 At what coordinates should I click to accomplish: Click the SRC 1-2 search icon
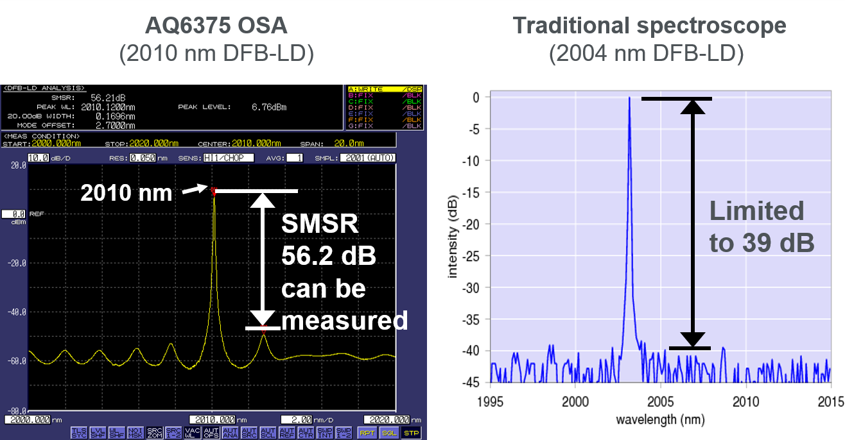point(173,433)
